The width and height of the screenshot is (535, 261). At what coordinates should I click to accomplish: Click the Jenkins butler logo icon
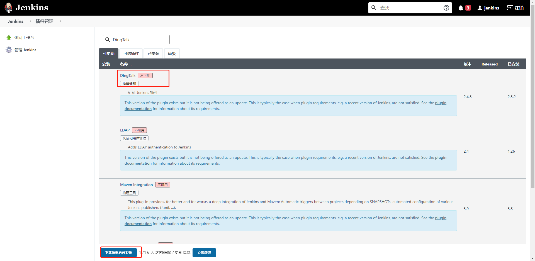[x=9, y=8]
